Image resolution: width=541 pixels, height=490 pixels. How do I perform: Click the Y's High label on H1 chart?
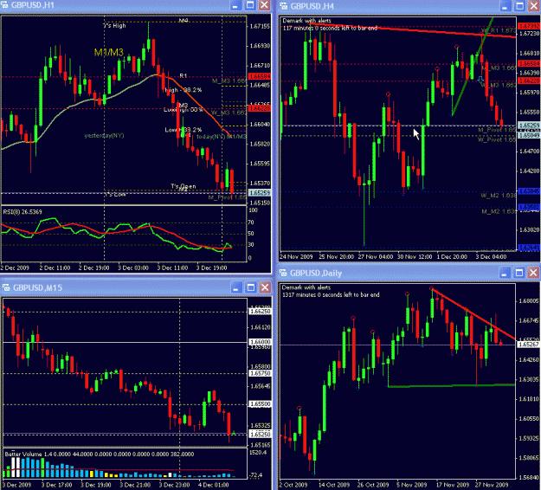pos(115,25)
